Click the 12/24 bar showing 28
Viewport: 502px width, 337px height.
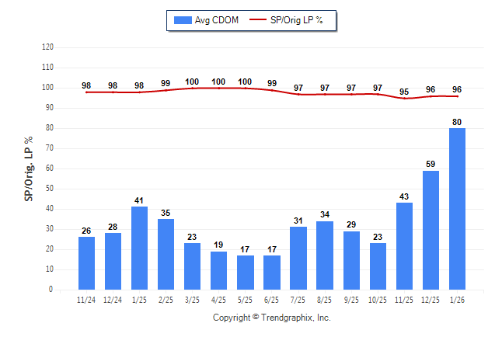click(113, 261)
